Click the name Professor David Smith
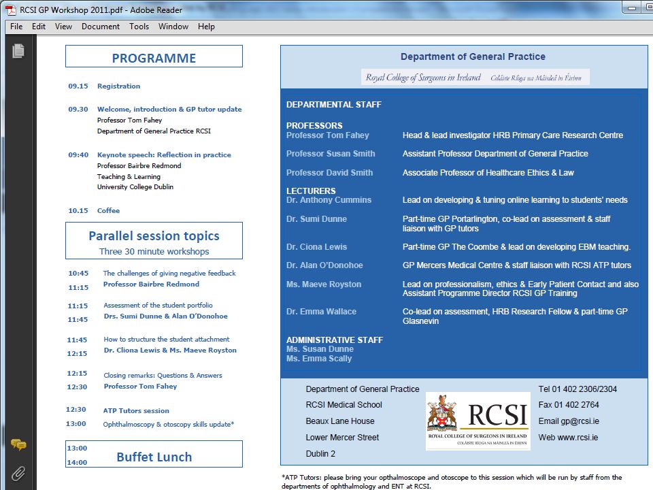 coord(329,172)
